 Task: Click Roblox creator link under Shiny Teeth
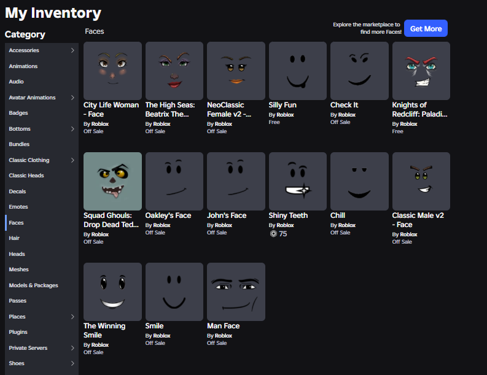285,225
